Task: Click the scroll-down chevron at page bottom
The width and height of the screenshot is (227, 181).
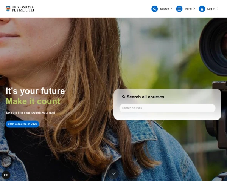Action: click(113, 173)
